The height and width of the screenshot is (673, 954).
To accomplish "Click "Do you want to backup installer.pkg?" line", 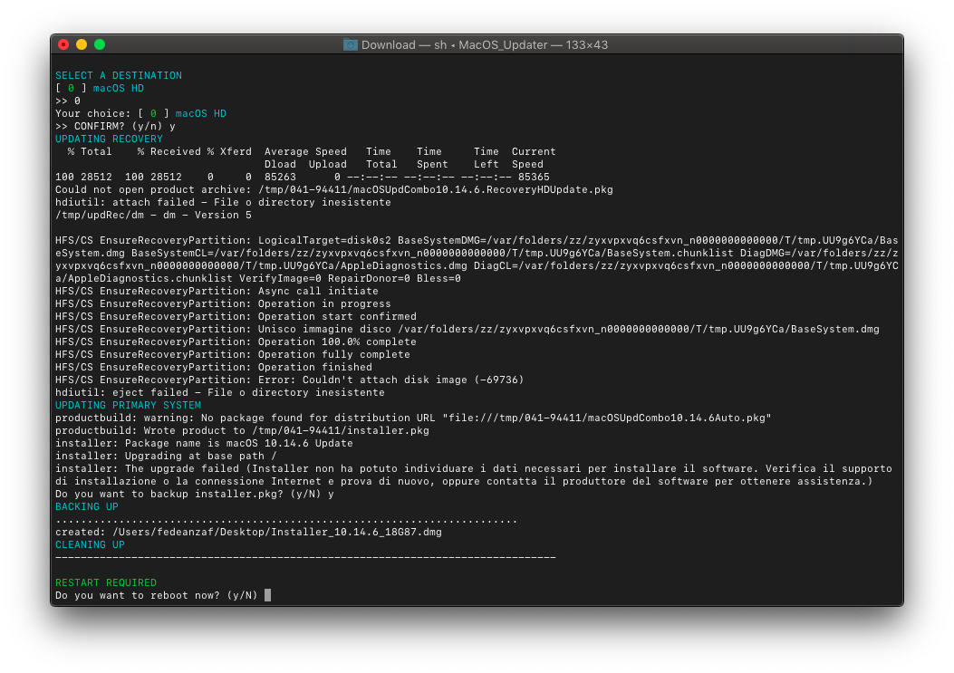I will 195,494.
